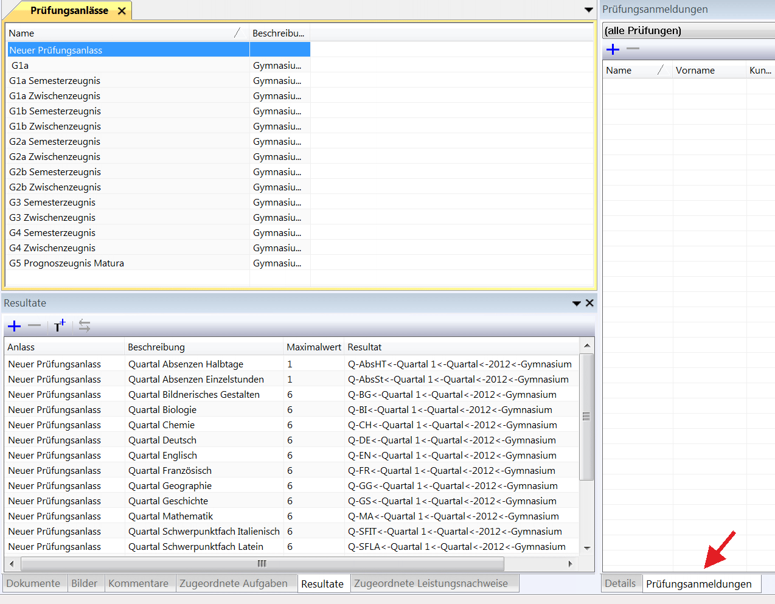Switch to the Dokumente tab

pos(33,583)
